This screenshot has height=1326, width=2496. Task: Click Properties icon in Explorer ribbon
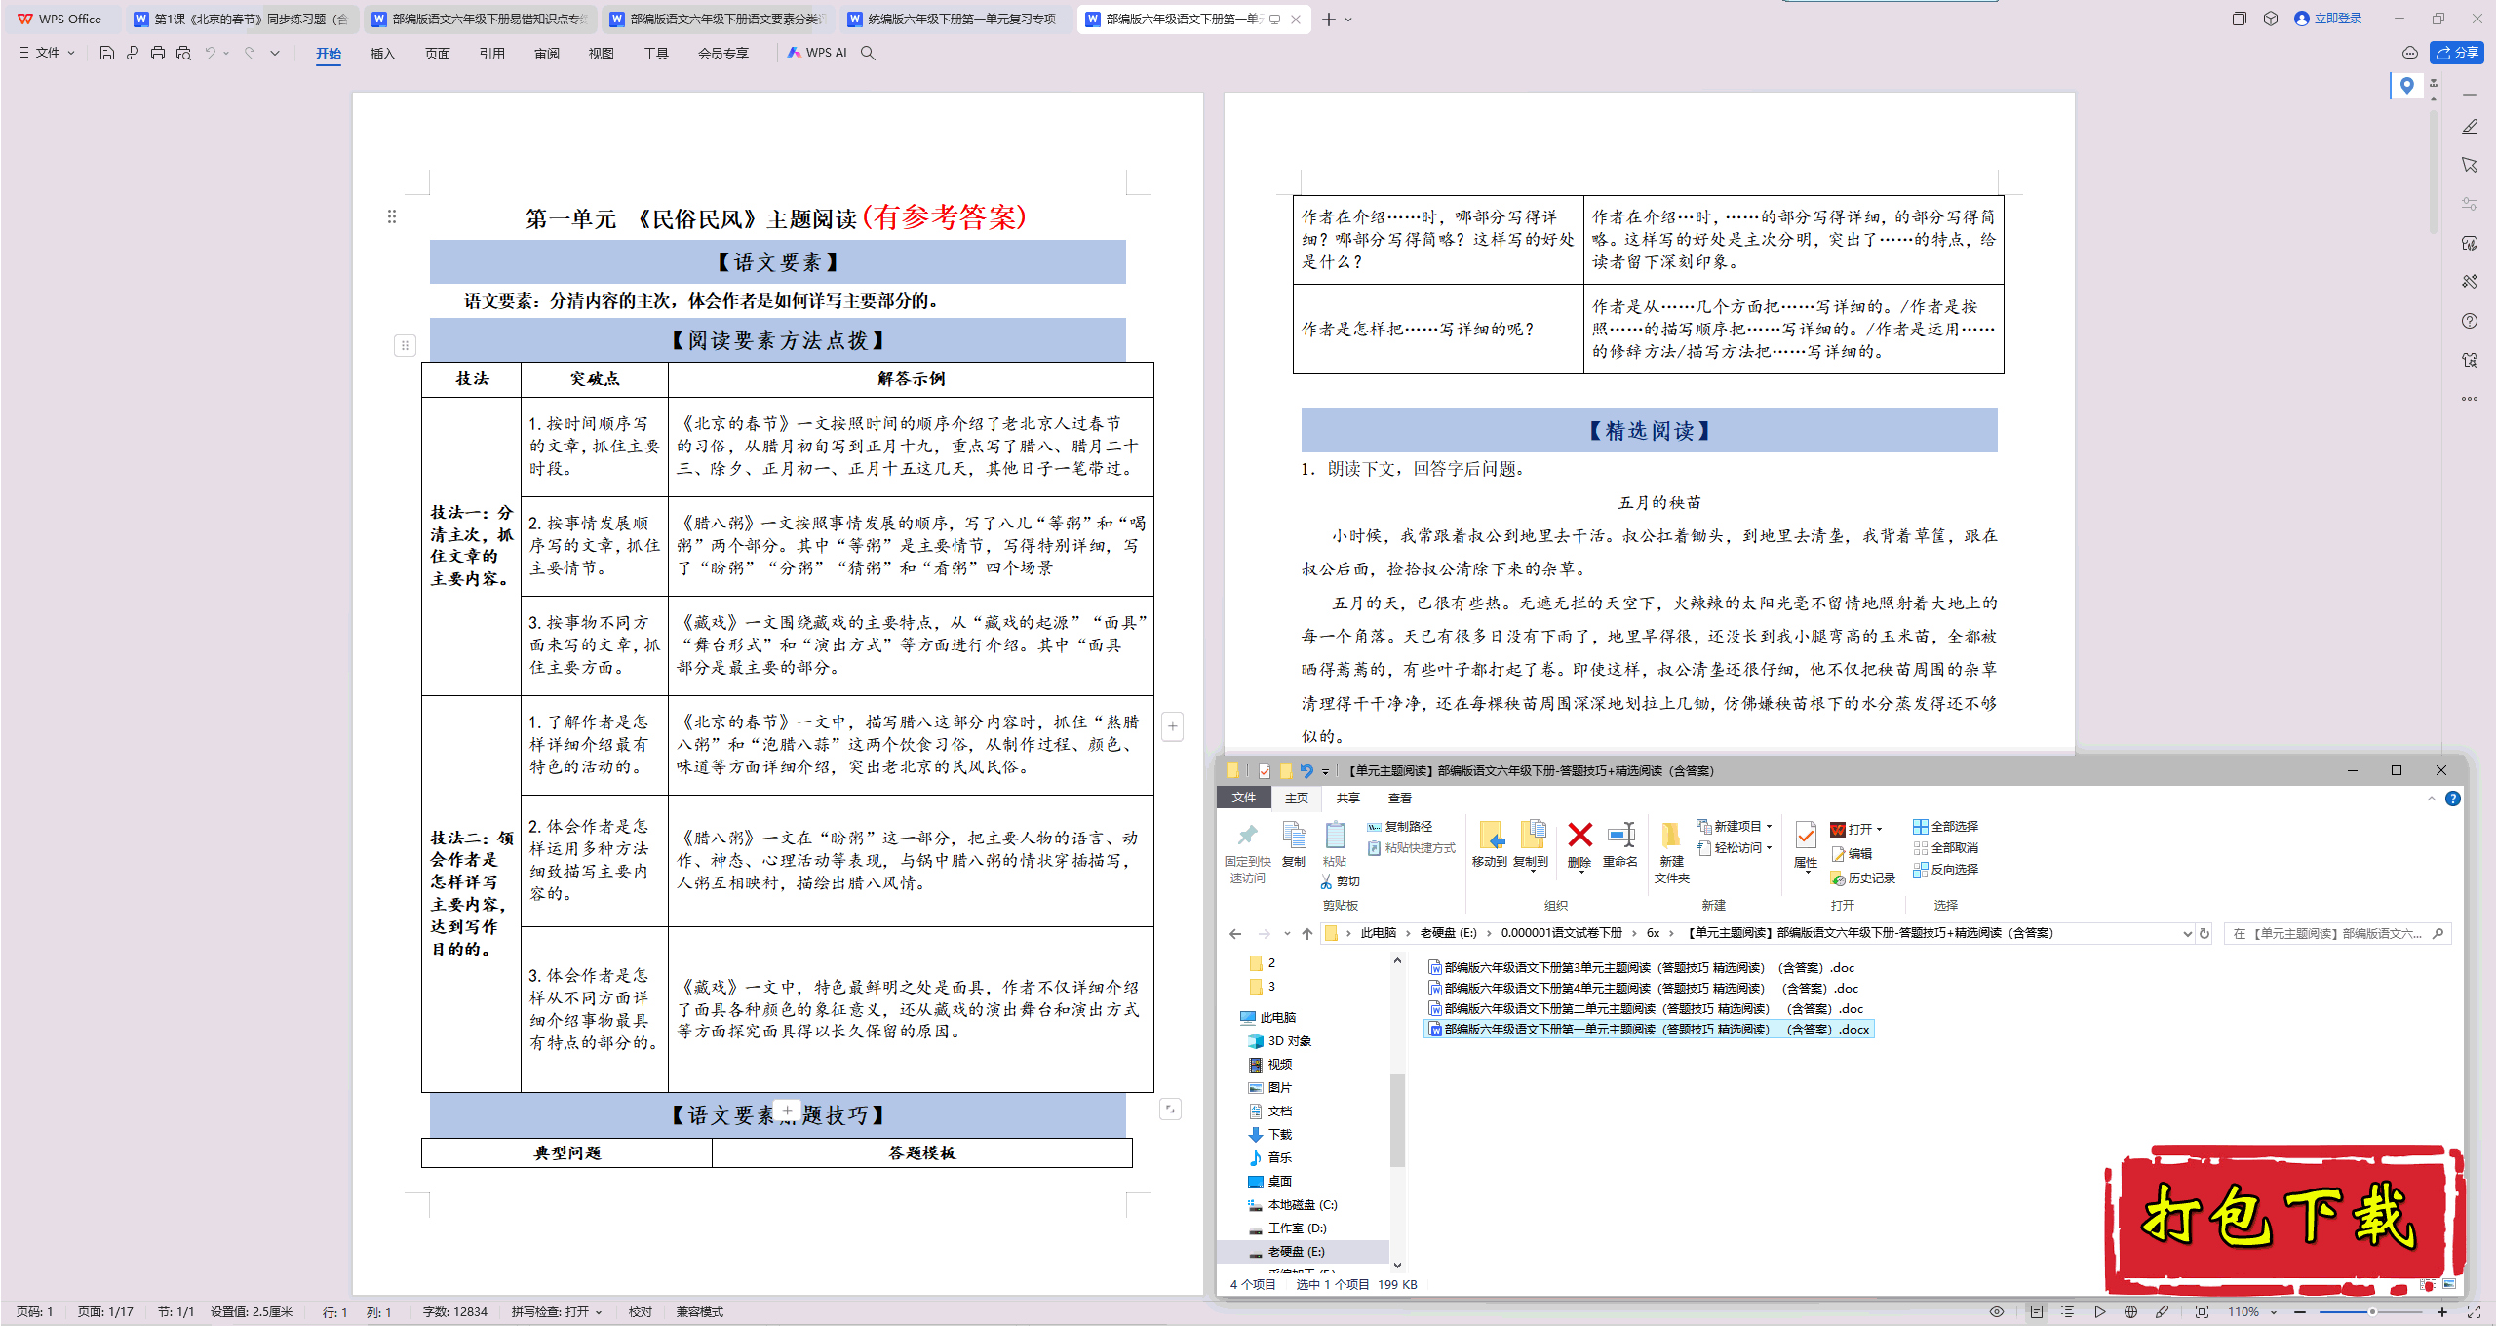pos(1805,844)
